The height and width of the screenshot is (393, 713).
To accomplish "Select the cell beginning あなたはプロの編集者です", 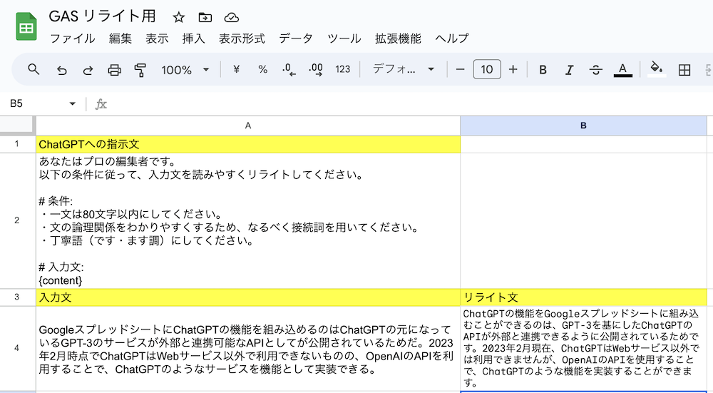I will (x=248, y=220).
